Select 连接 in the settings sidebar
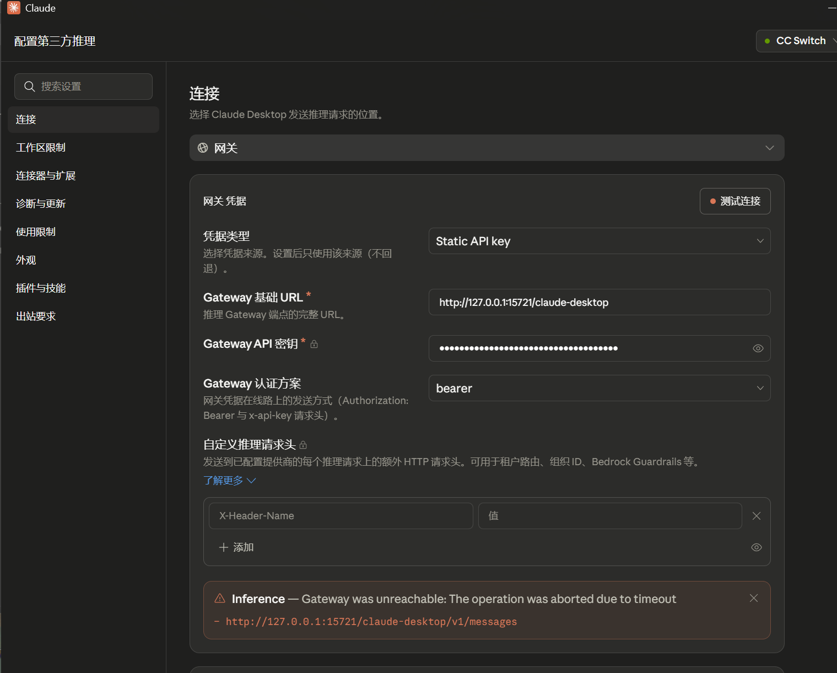Screen dimensions: 837x673 click(x=83, y=120)
